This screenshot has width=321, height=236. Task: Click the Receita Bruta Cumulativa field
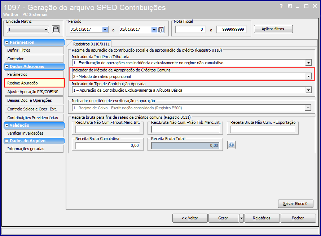108,145
